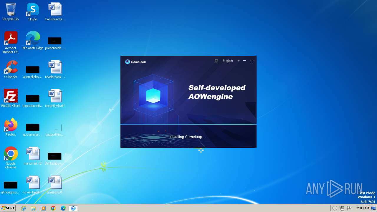Open Edge from the taskbar
The image size is (377, 212).
[63, 208]
